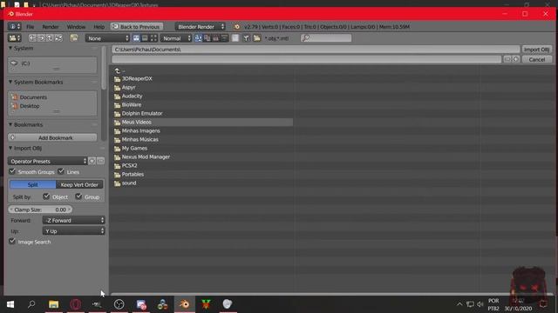
Task: Open Windows Start menu
Action: (10, 304)
